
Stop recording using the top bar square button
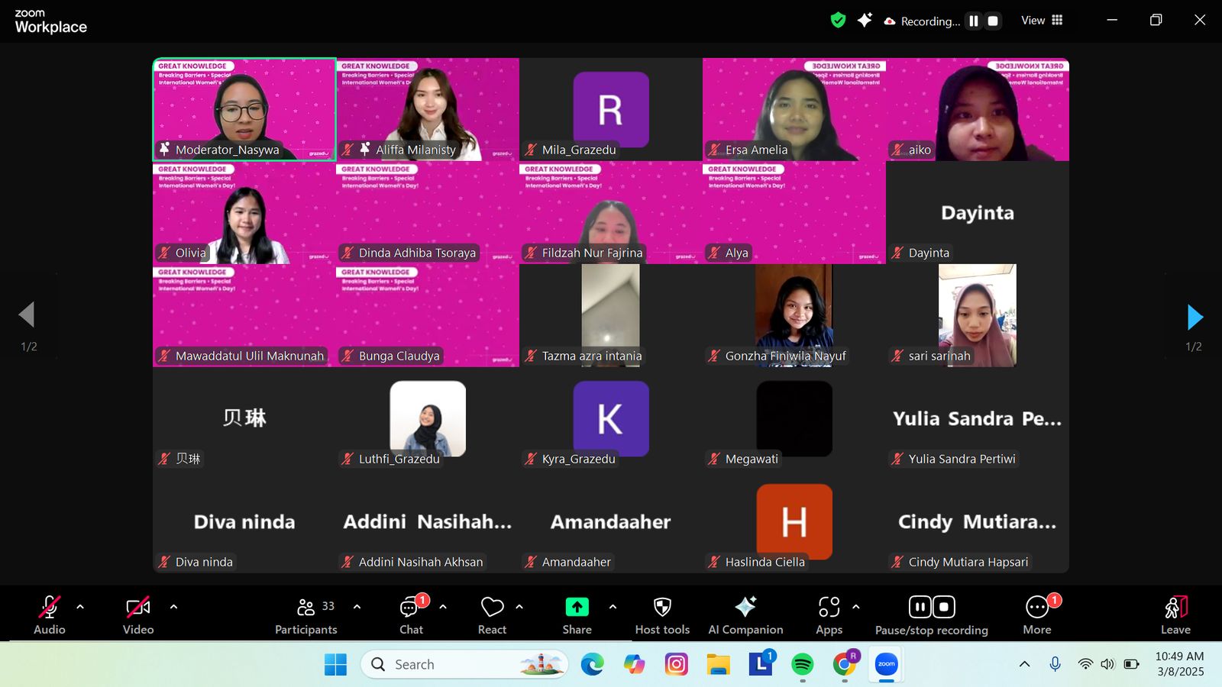point(993,21)
